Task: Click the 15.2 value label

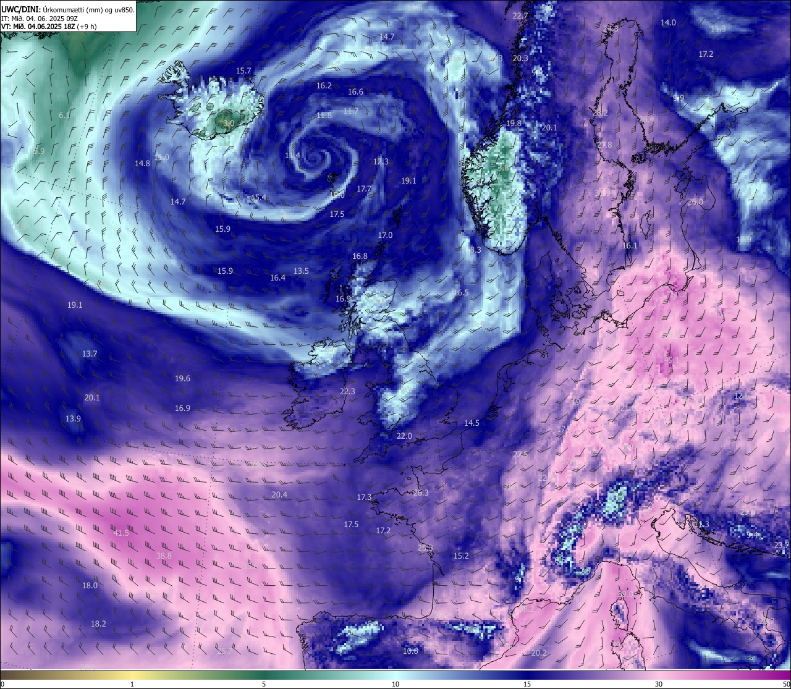Action: [461, 556]
